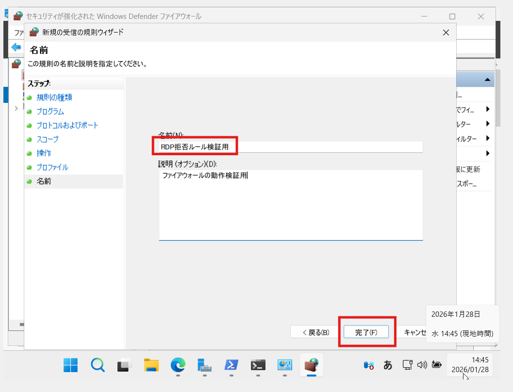Open File Explorer from taskbar
The image size is (513, 392).
pos(151,365)
